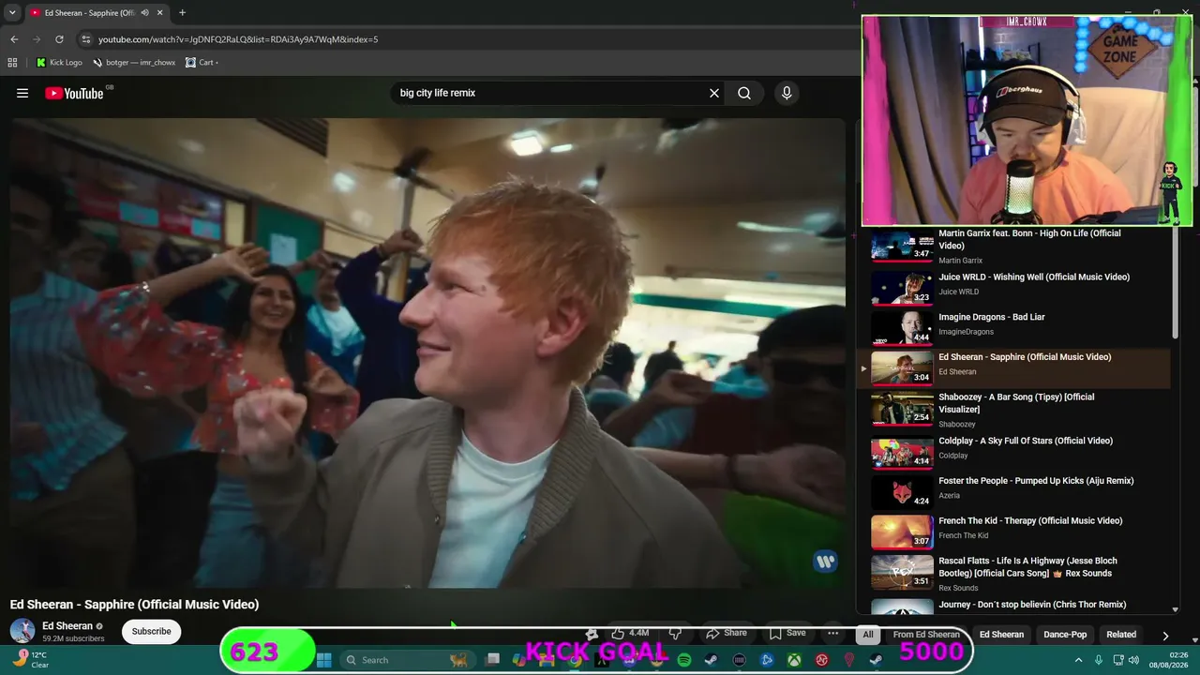Play Imagine Dragons Bad Liar thumbnail
The width and height of the screenshot is (1200, 675).
pyautogui.click(x=902, y=328)
